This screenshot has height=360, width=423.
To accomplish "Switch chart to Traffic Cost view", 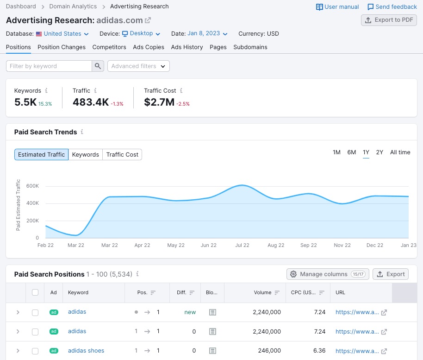I will point(122,154).
